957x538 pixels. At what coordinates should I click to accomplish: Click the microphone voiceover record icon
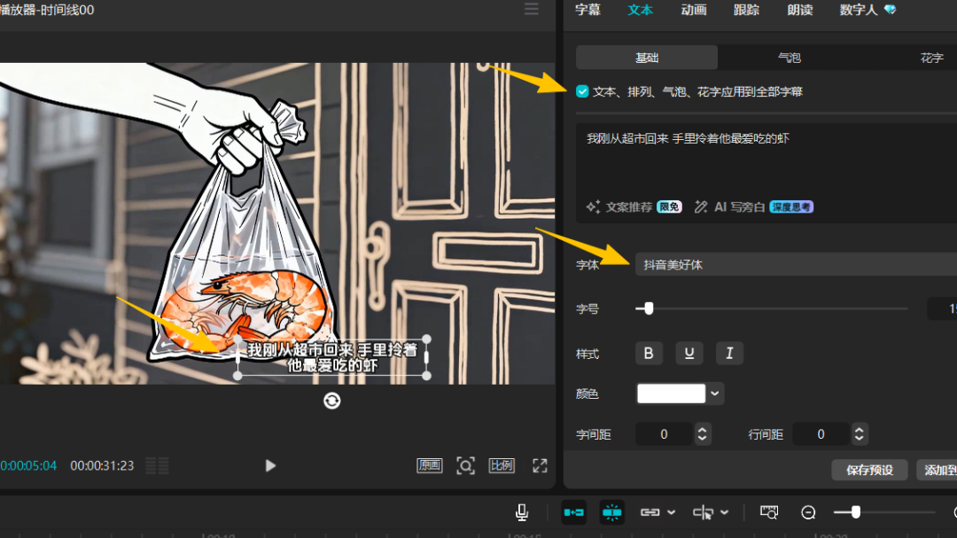point(522,512)
